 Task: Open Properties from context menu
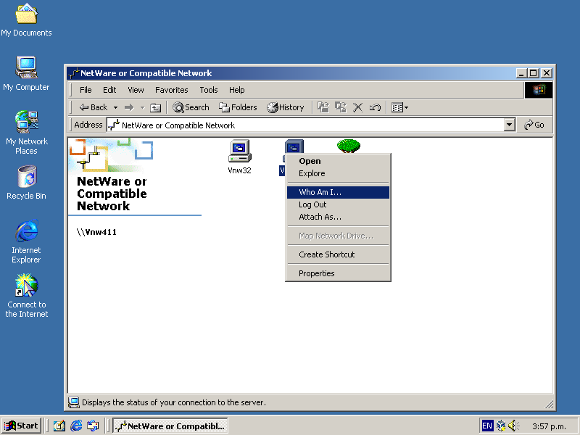point(338,273)
